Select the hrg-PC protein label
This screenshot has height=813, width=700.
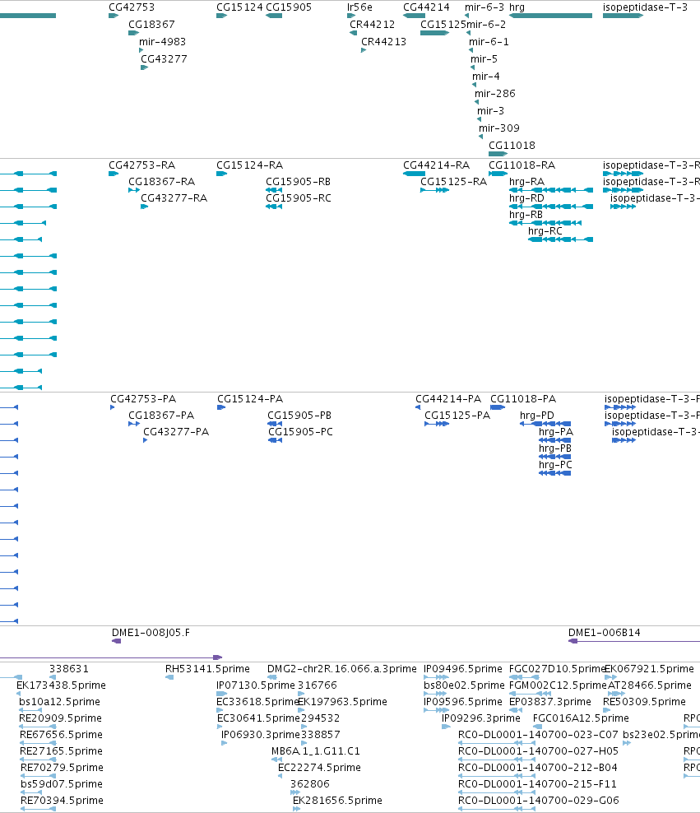click(x=555, y=465)
